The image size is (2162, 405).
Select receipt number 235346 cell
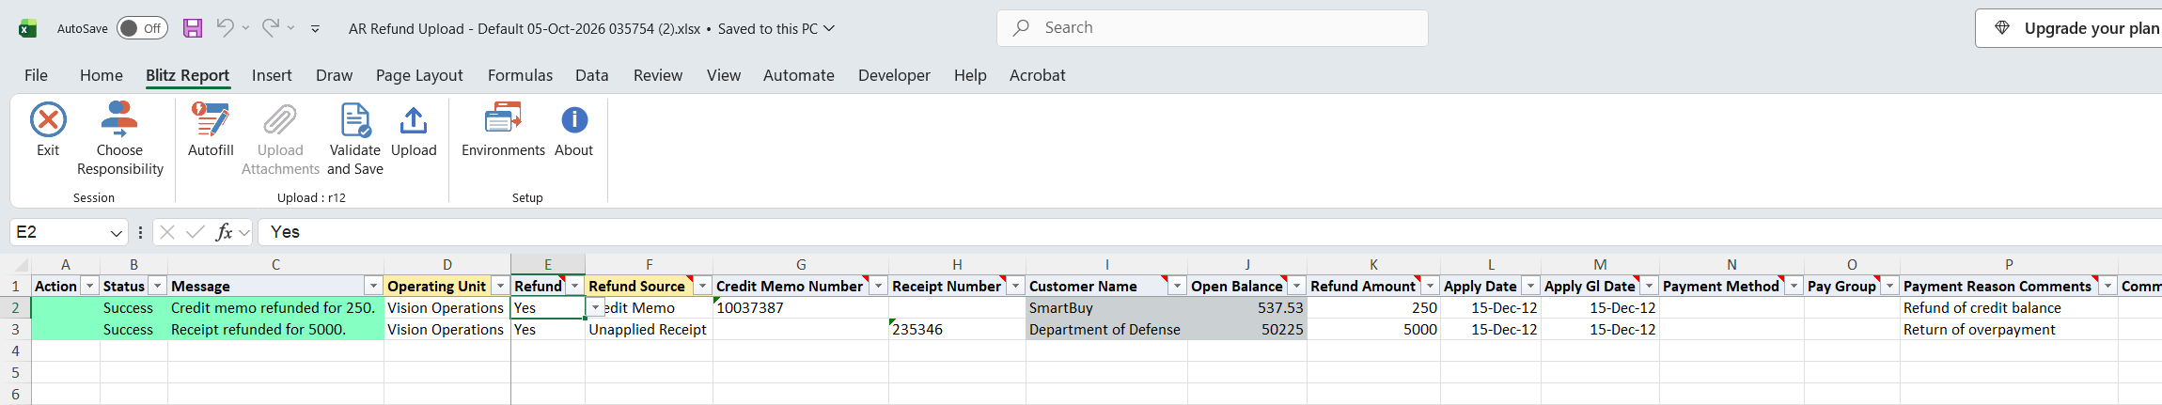957,329
